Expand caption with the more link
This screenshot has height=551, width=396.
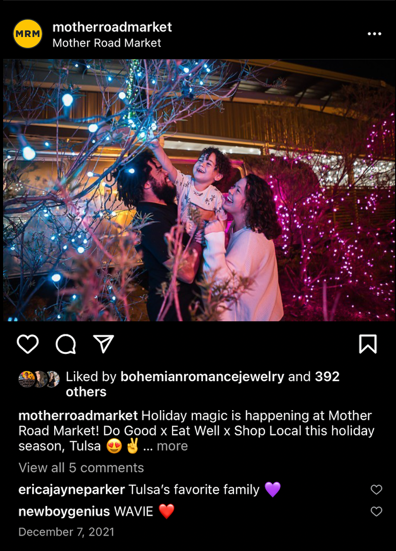click(172, 446)
